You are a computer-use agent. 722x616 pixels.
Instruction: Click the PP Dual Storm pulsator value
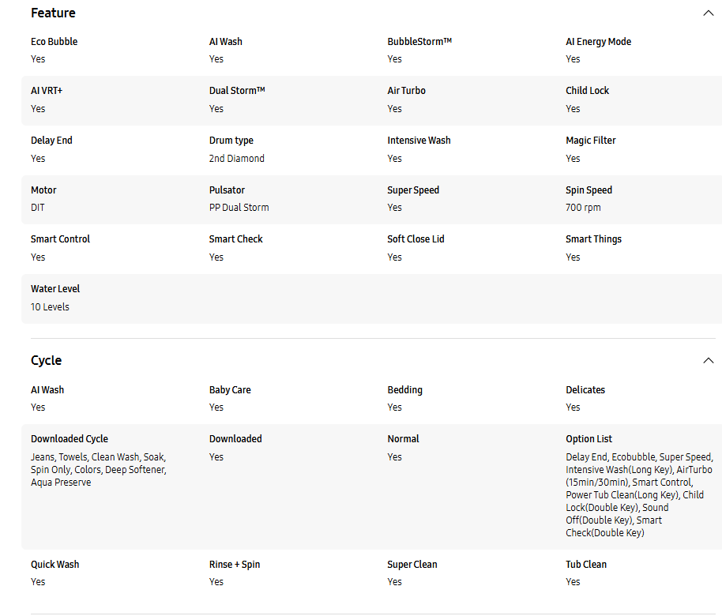click(x=239, y=208)
